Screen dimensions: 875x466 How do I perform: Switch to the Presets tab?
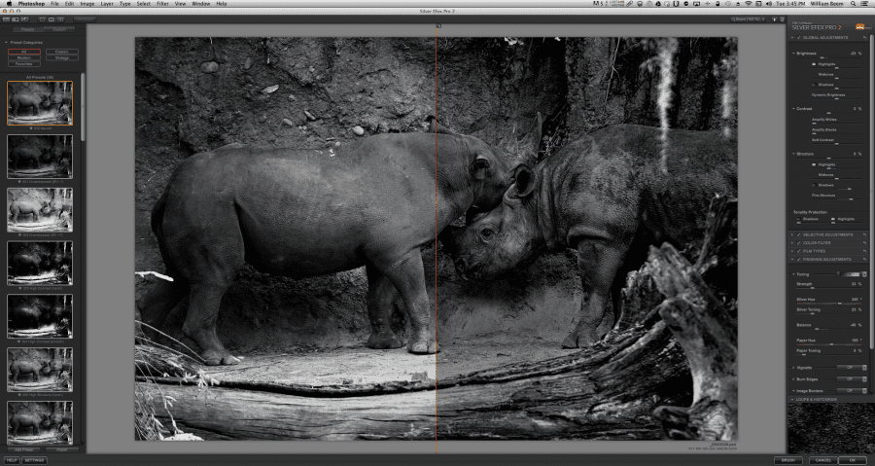27,29
